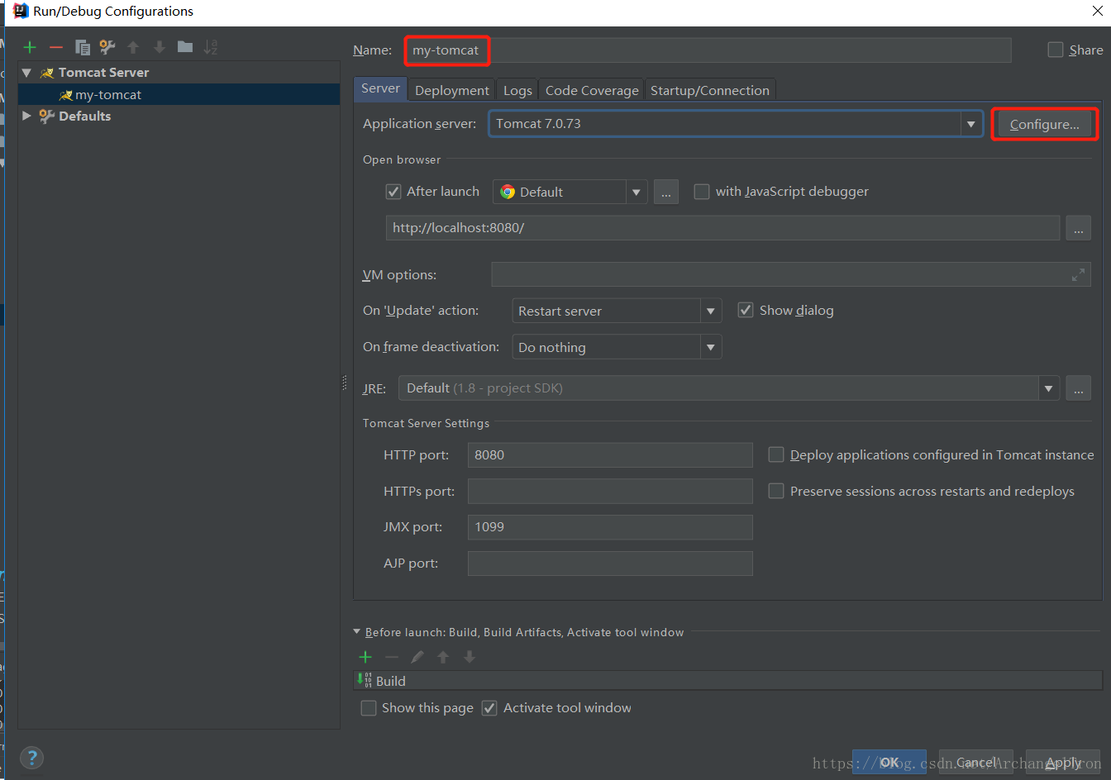Open the On frame deactivation dropdown
1111x780 pixels.
pos(710,347)
